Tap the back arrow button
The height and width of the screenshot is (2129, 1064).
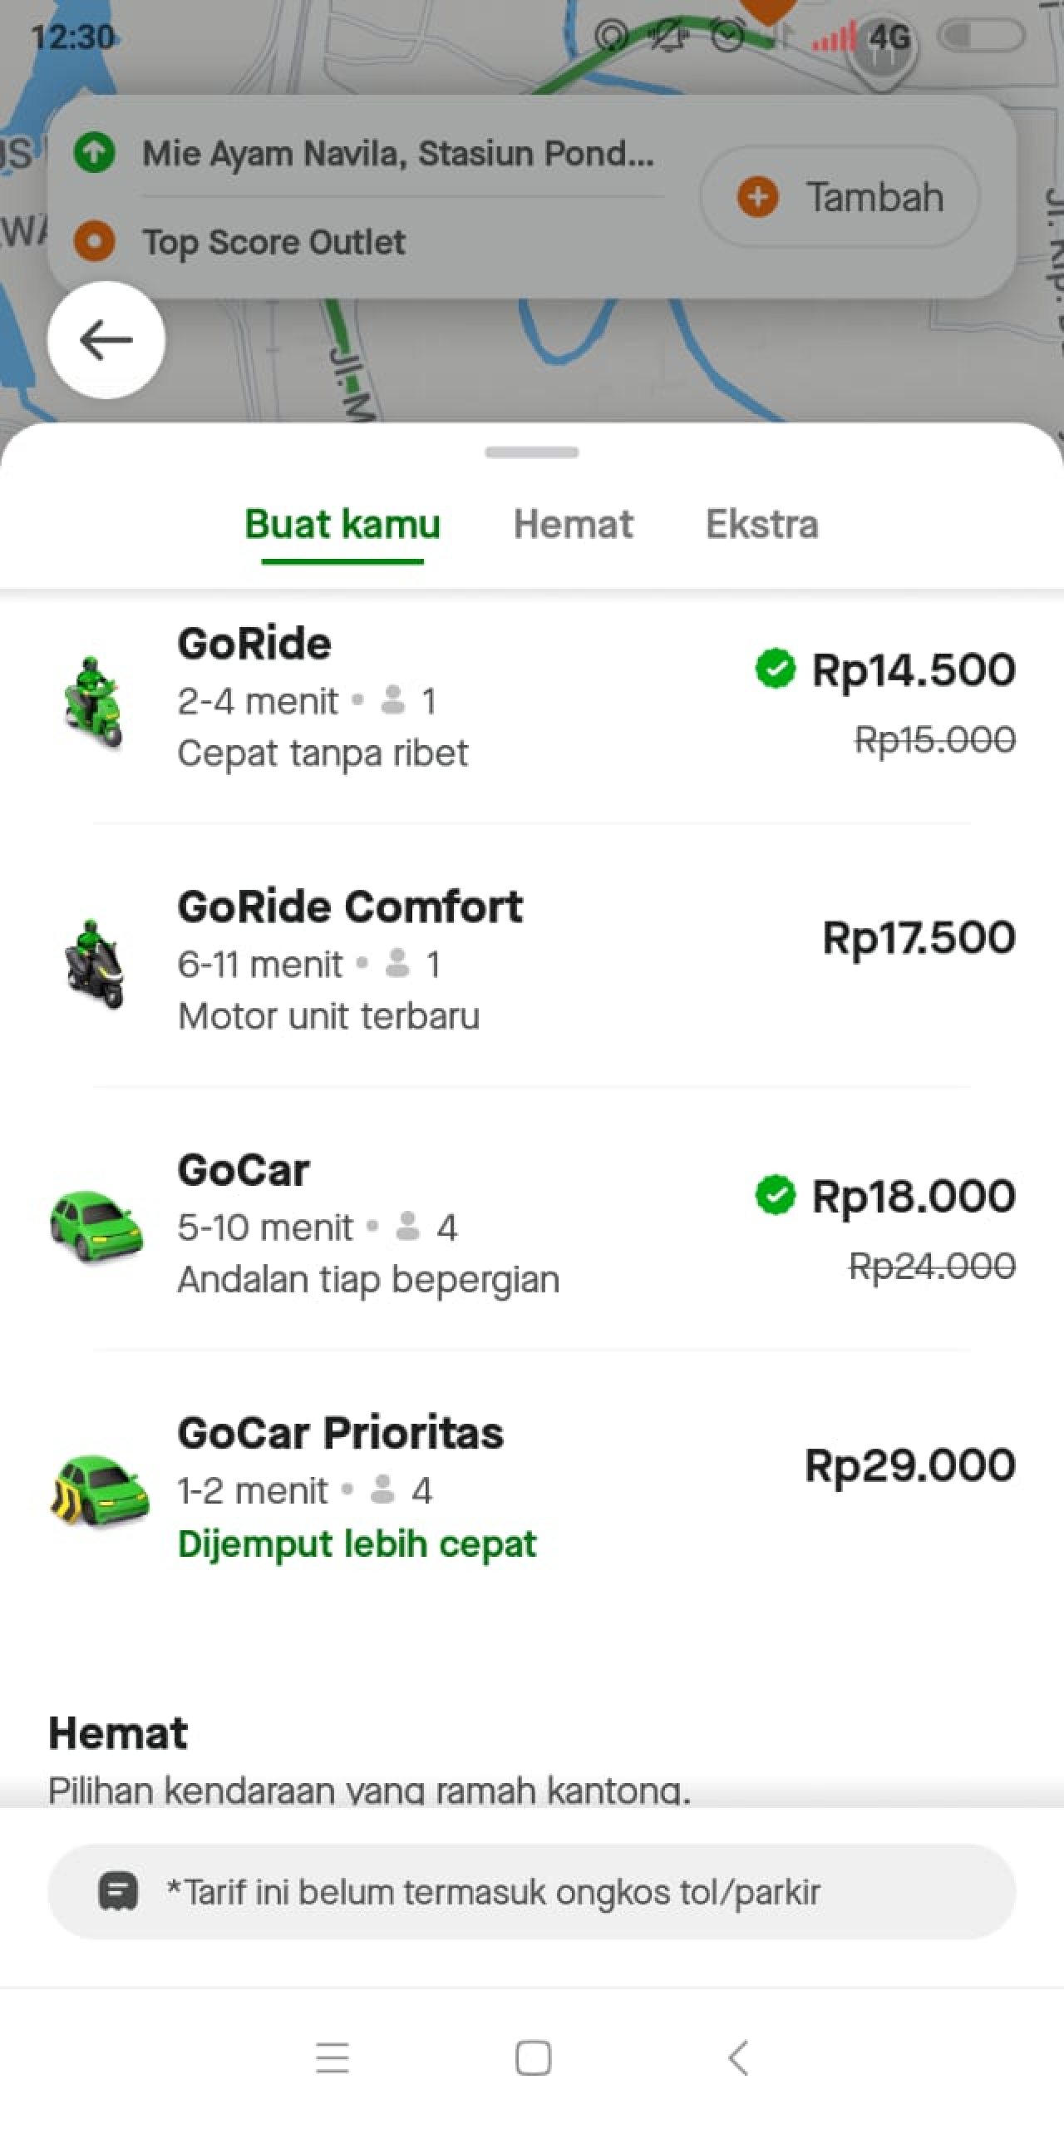106,340
